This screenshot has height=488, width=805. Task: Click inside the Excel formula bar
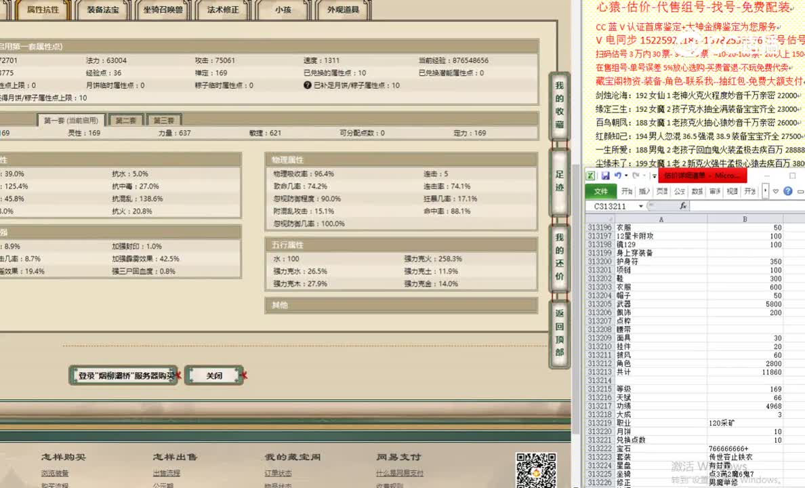click(732, 205)
